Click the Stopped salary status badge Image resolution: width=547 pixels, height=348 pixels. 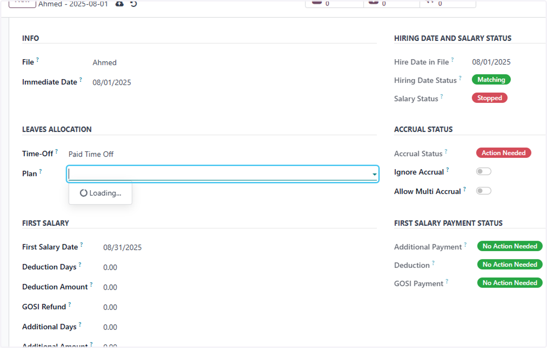pos(490,98)
